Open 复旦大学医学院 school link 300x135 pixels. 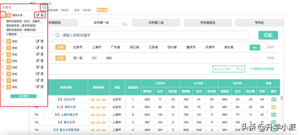(x=66, y=130)
